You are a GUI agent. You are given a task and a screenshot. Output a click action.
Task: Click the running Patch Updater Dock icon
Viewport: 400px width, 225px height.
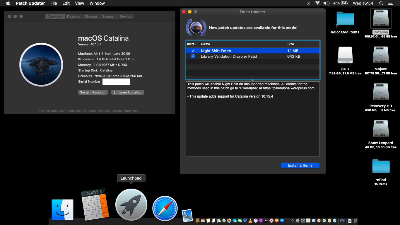[x=342, y=221]
